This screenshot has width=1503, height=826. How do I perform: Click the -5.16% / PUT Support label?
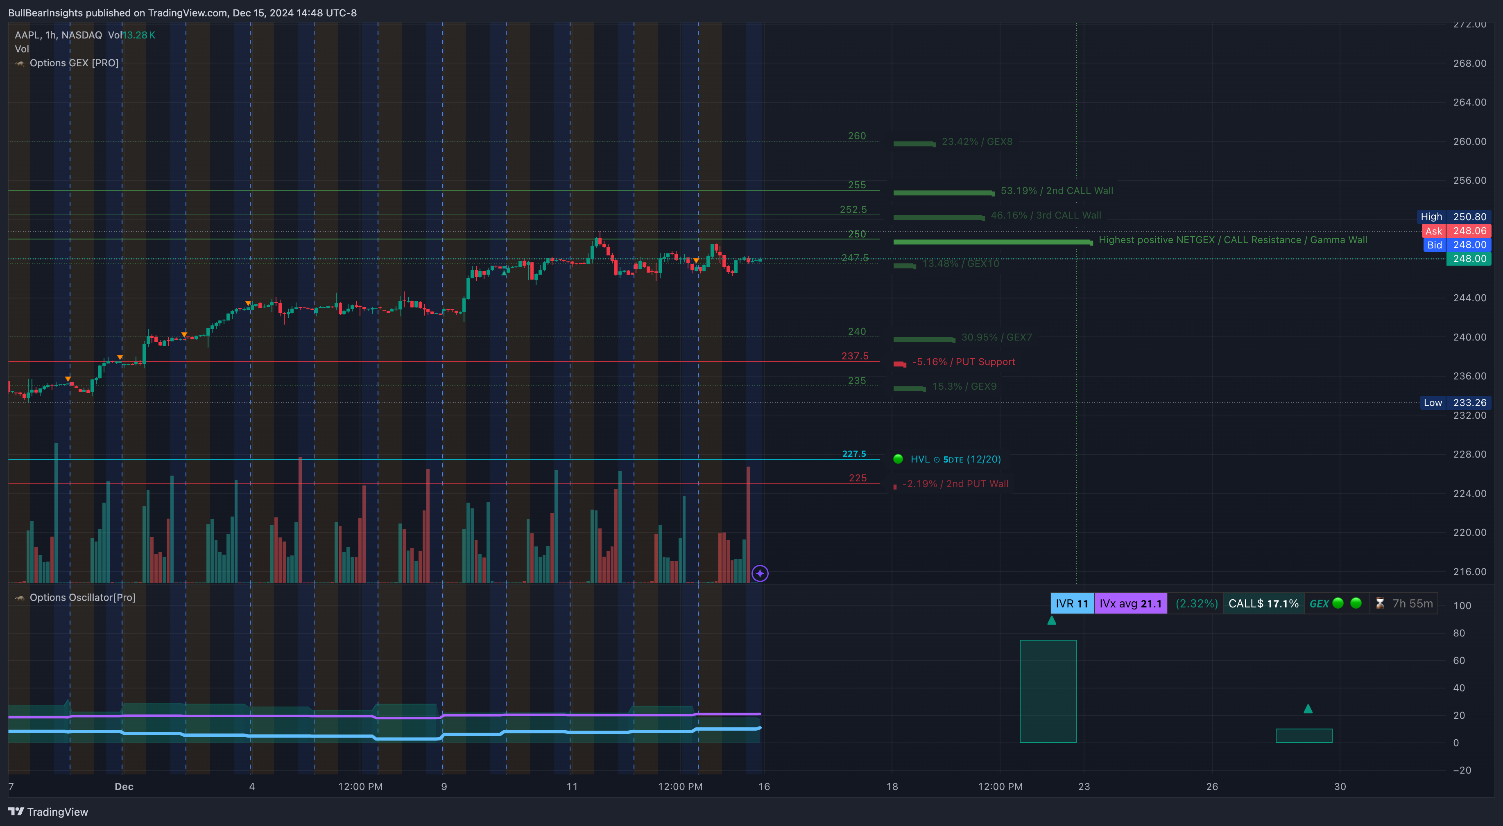[963, 362]
